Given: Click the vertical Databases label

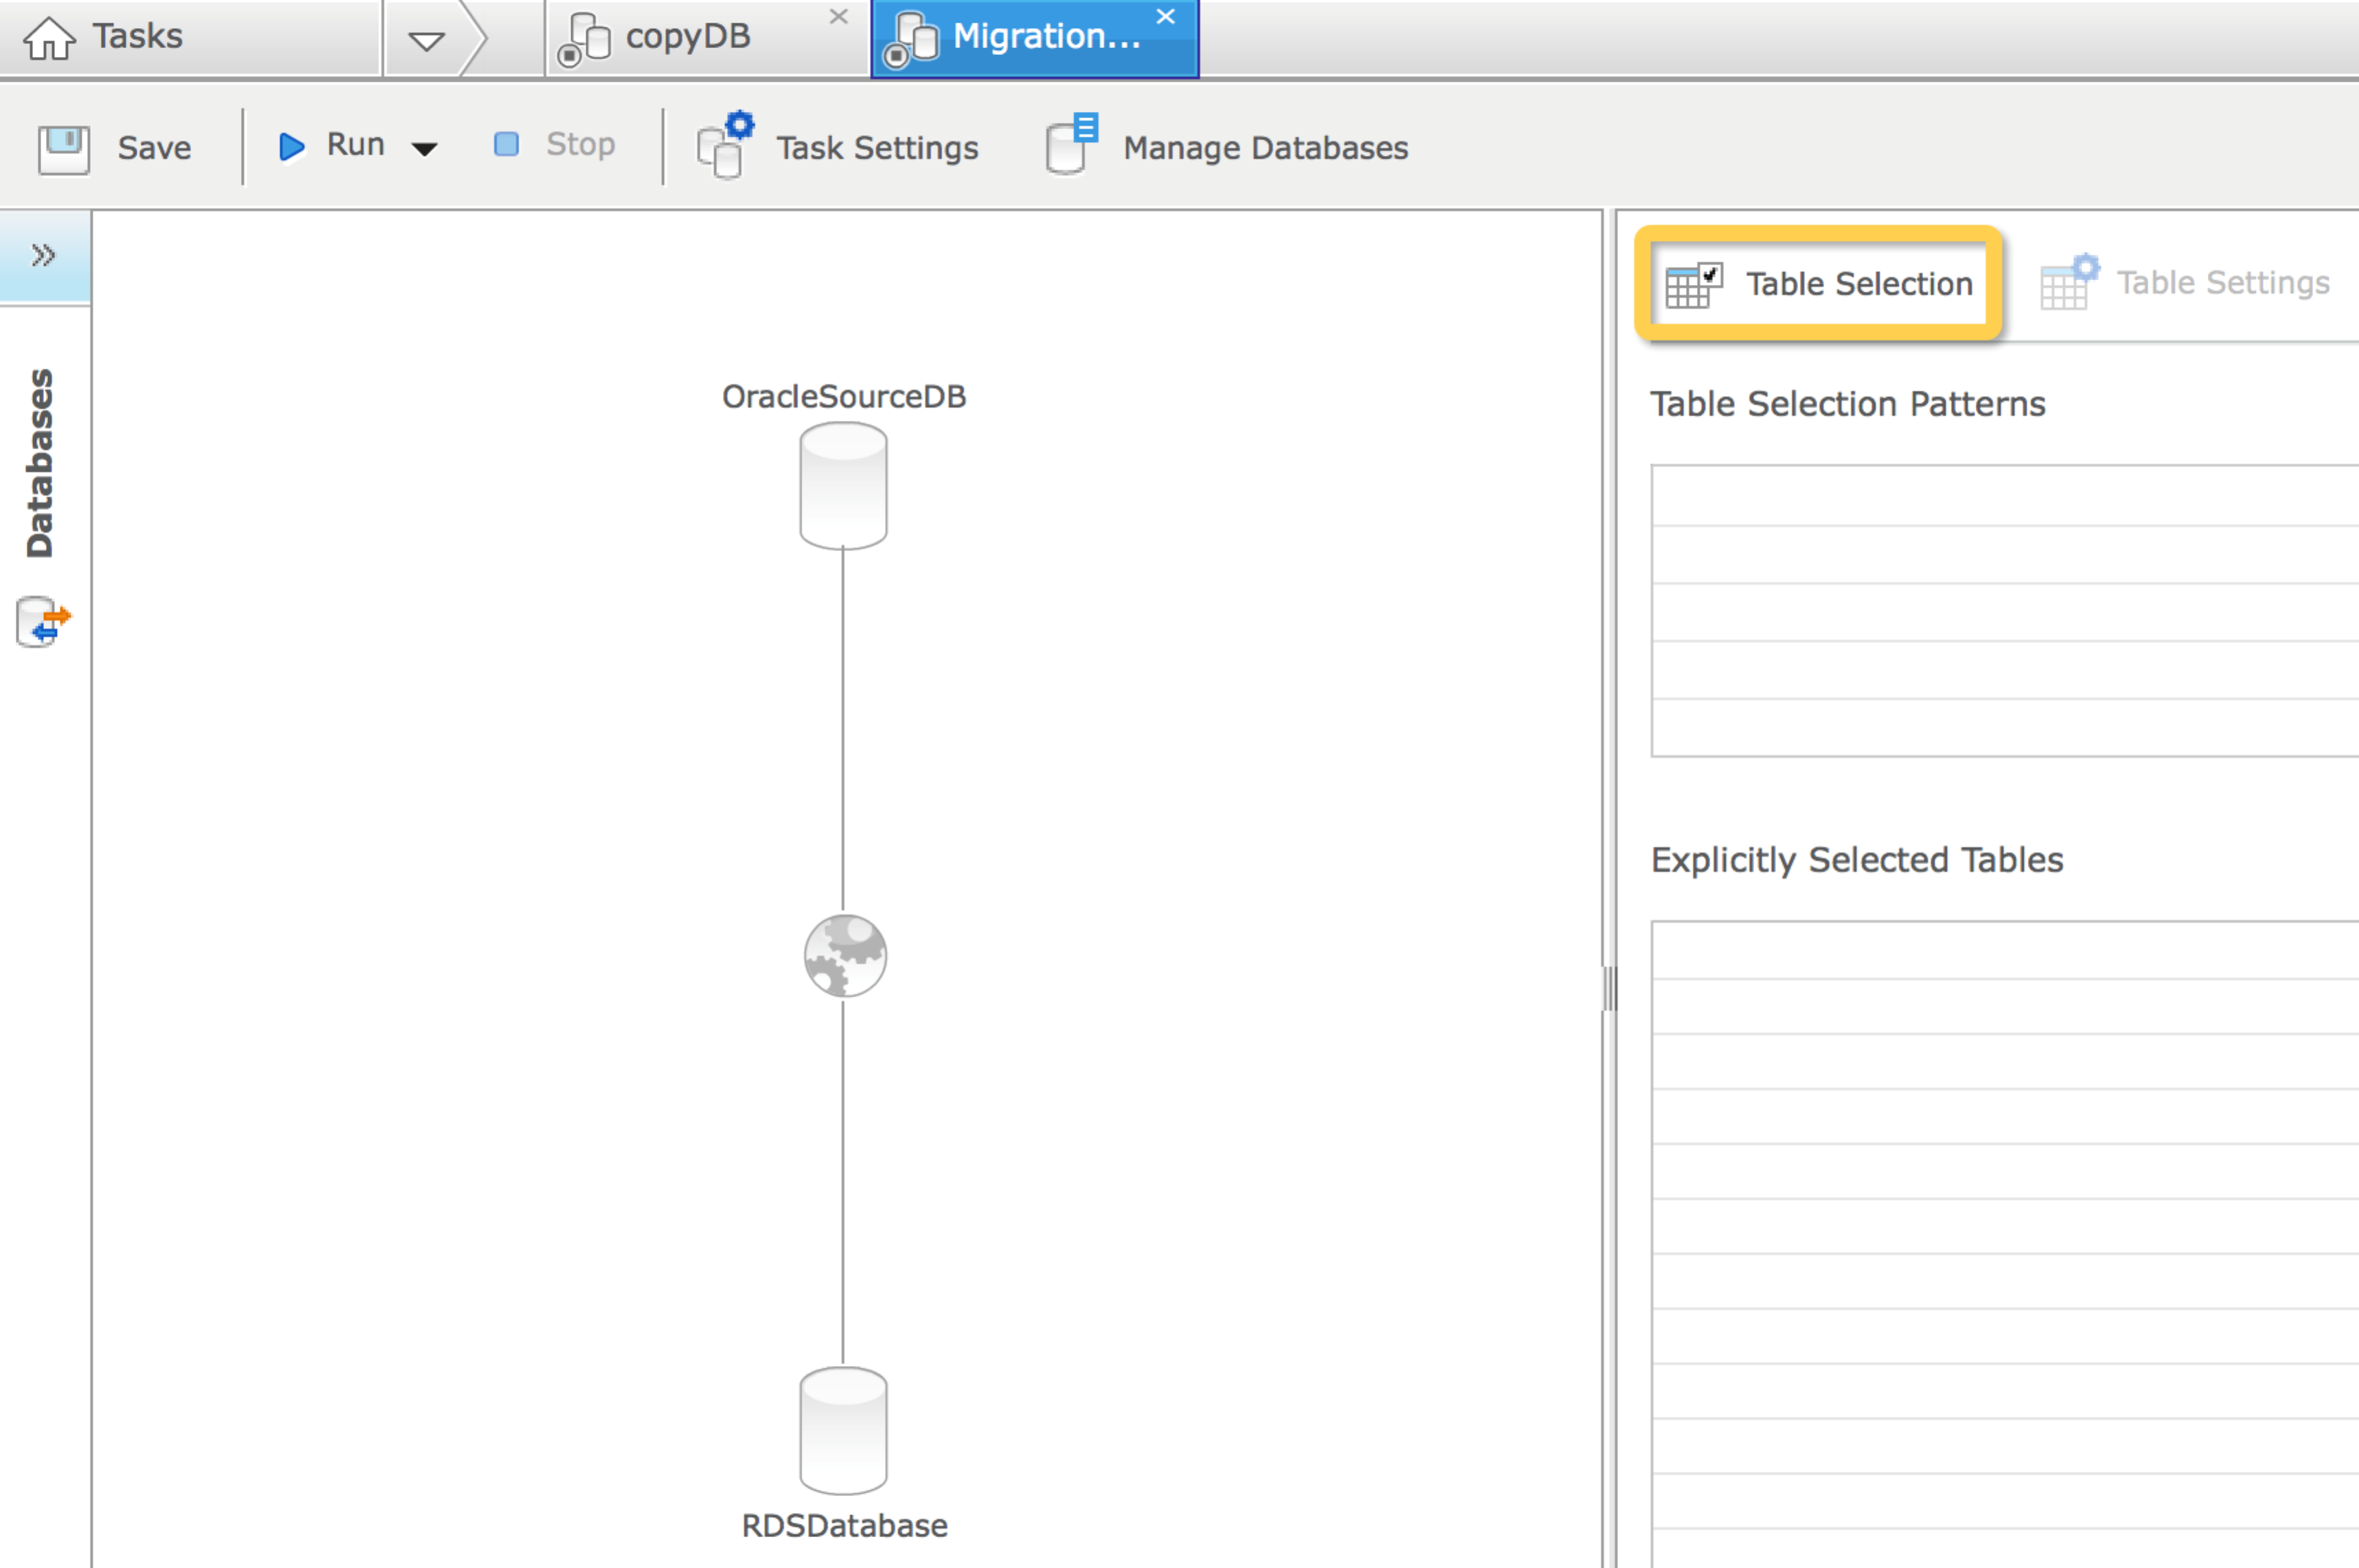Looking at the screenshot, I should click(39, 463).
